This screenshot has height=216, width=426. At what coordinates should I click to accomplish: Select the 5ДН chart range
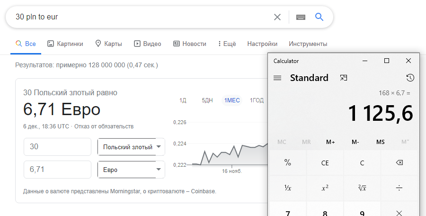pos(207,100)
